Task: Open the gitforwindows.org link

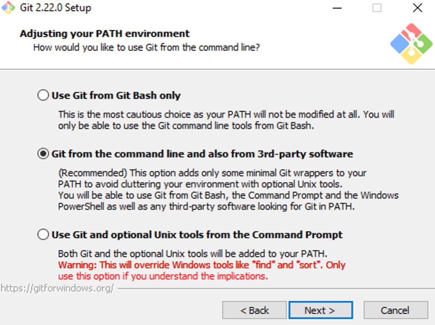Action: point(57,288)
